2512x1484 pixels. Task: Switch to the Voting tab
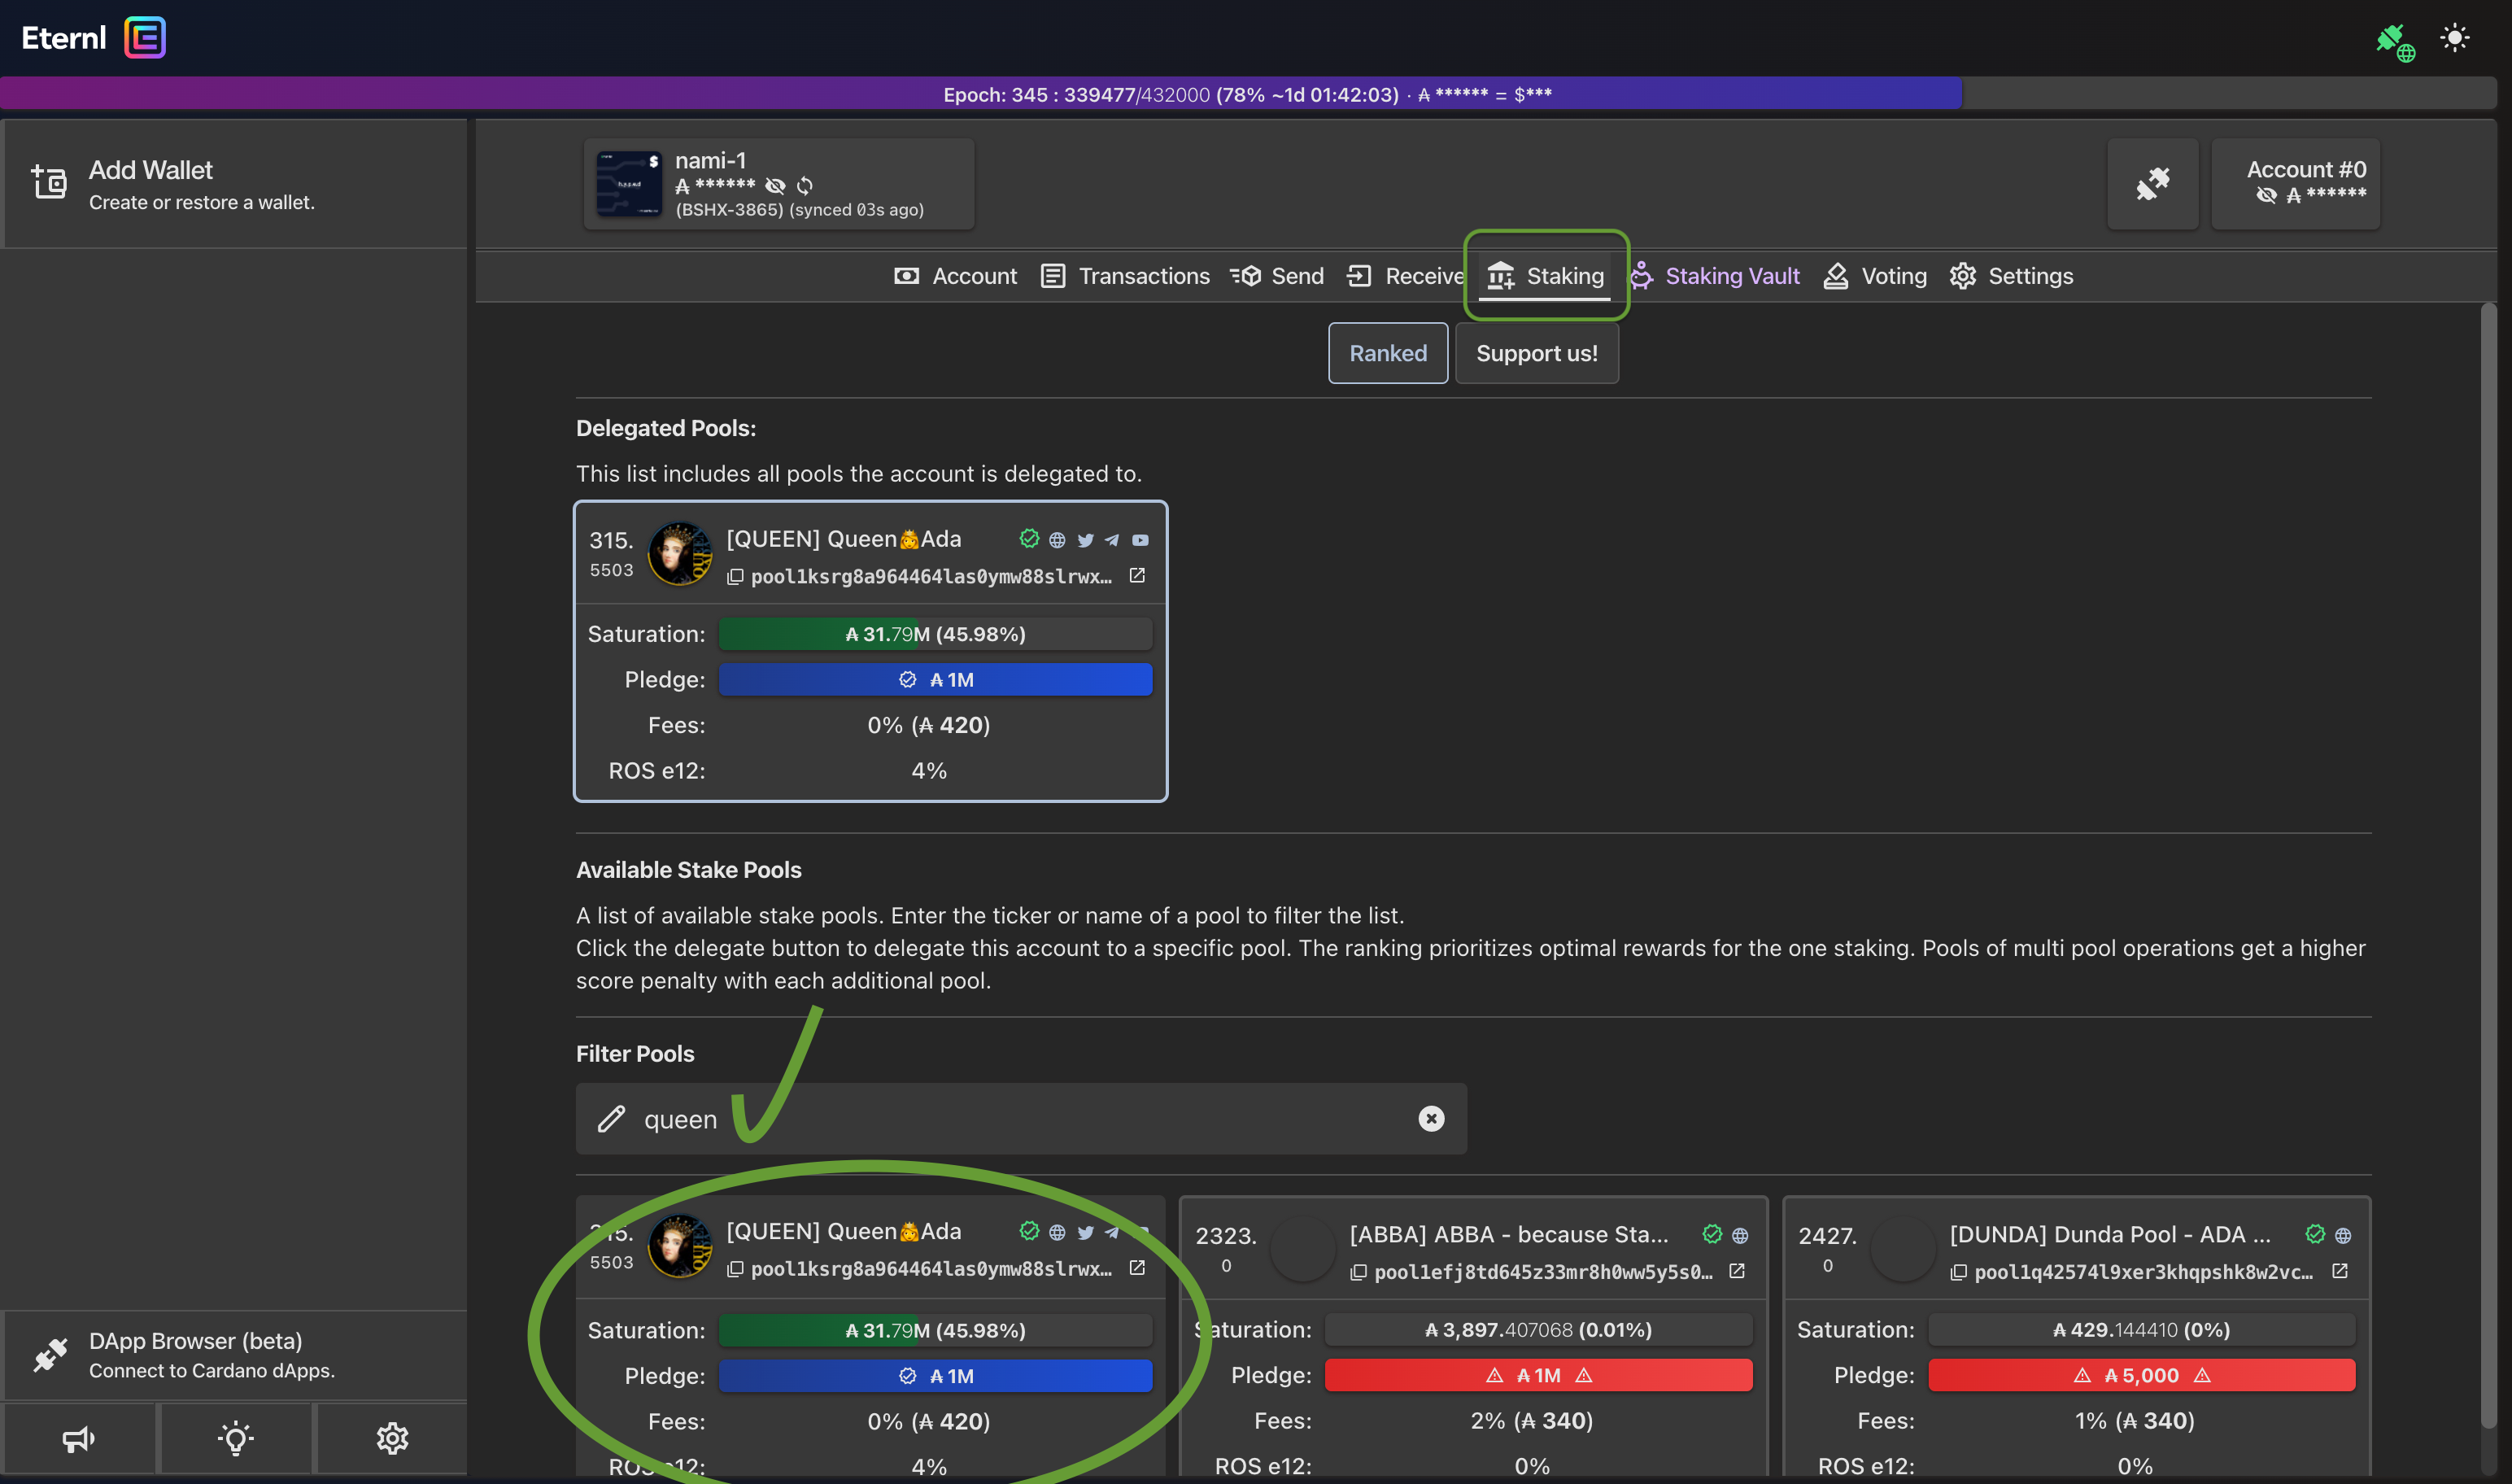pyautogui.click(x=1875, y=276)
